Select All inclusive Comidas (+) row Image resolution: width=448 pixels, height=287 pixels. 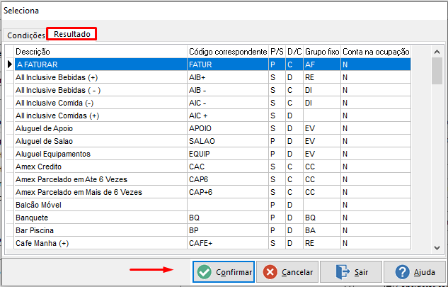212,116
